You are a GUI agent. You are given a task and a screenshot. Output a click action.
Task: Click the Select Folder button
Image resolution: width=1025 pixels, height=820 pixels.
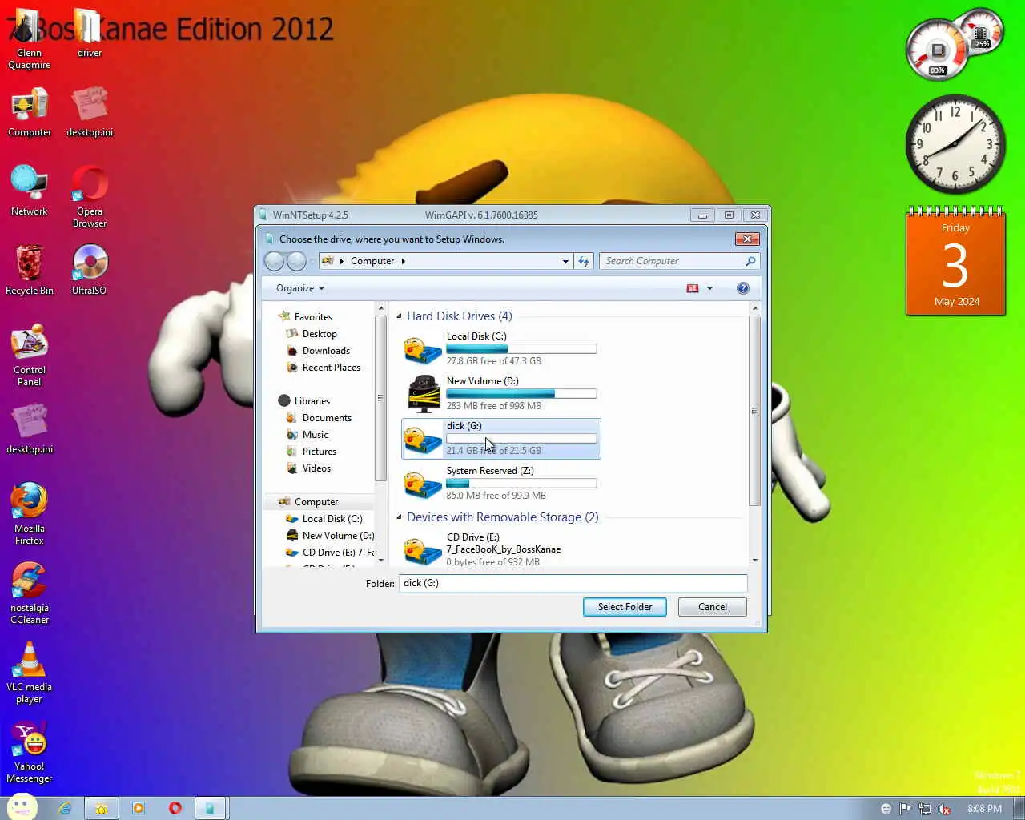[x=625, y=607]
